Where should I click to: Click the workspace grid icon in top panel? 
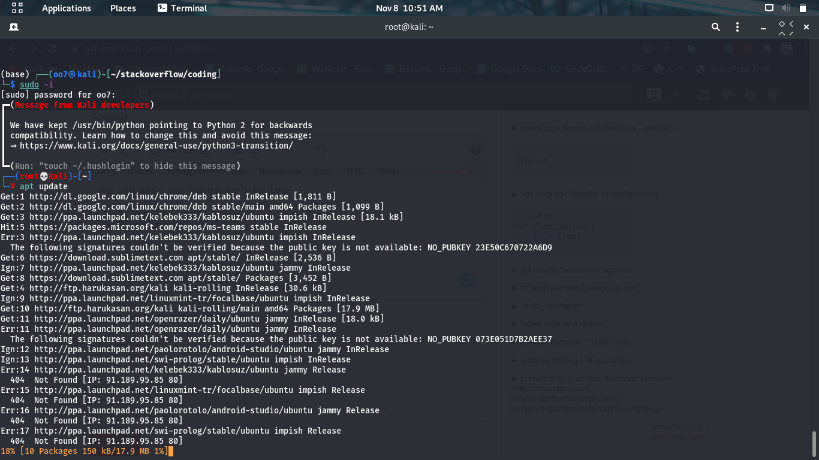16,8
